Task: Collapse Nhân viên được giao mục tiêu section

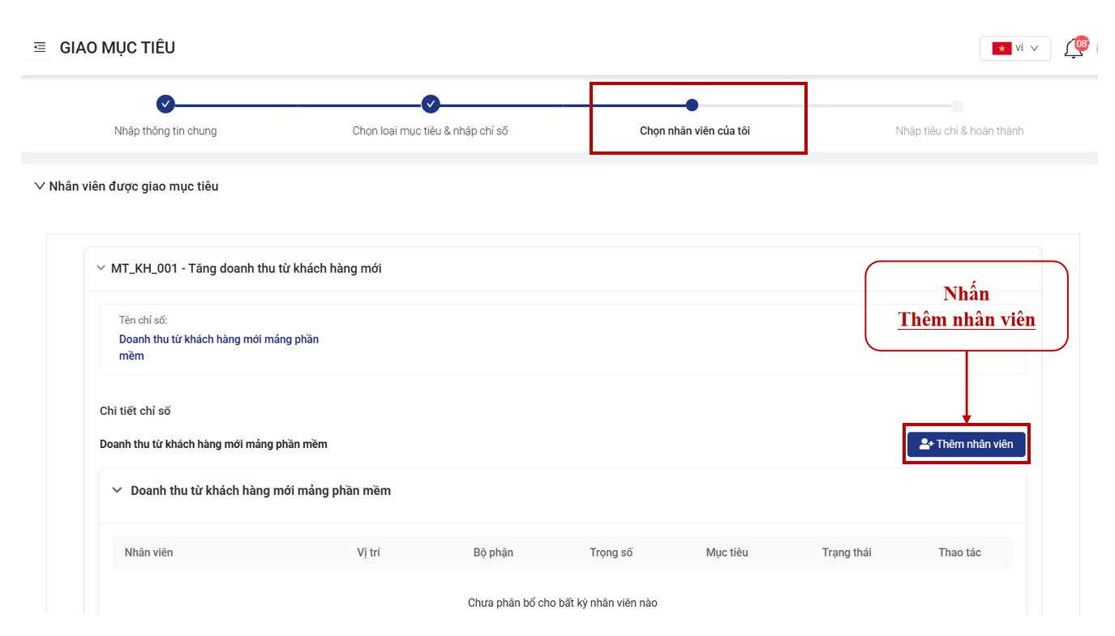Action: point(40,186)
